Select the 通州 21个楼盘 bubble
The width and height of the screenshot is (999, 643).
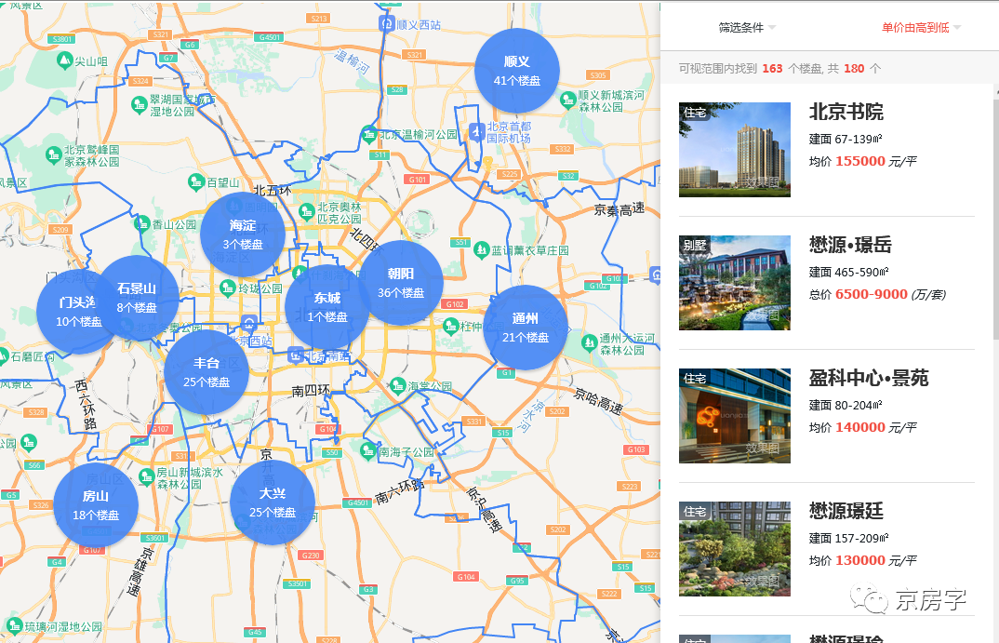(x=525, y=328)
